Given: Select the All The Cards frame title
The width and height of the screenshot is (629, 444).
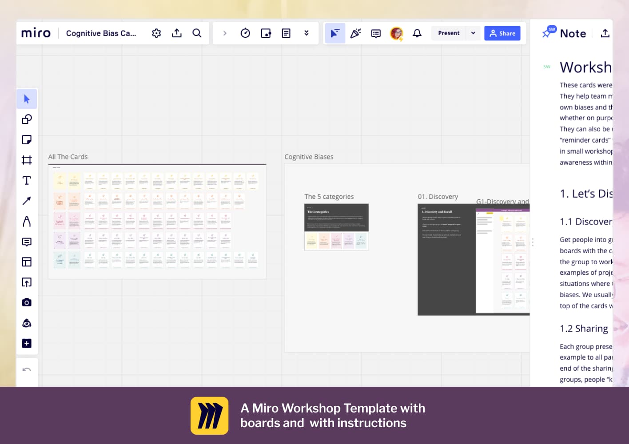Looking at the screenshot, I should (x=68, y=157).
